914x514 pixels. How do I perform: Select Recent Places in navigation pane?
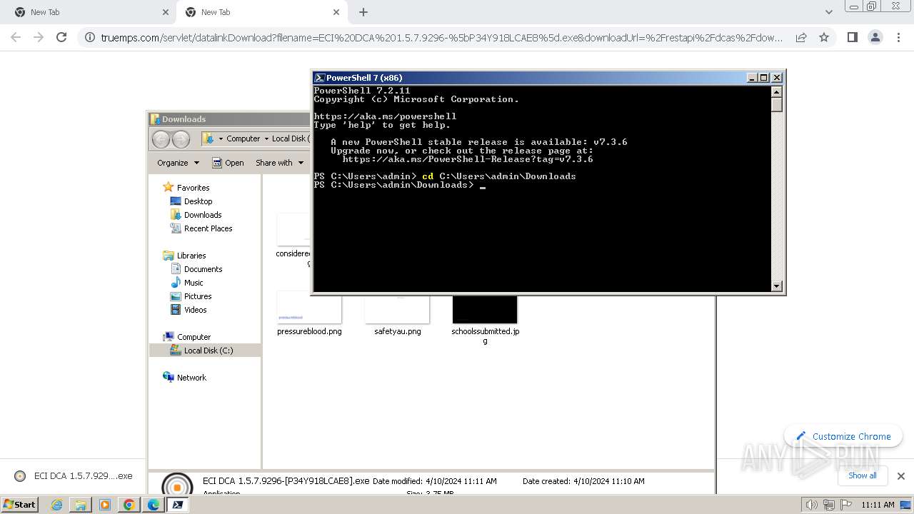click(208, 228)
